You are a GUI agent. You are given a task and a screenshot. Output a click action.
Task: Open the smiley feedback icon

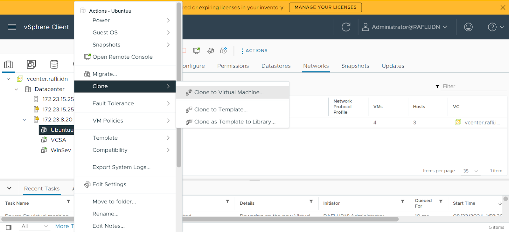click(468, 27)
